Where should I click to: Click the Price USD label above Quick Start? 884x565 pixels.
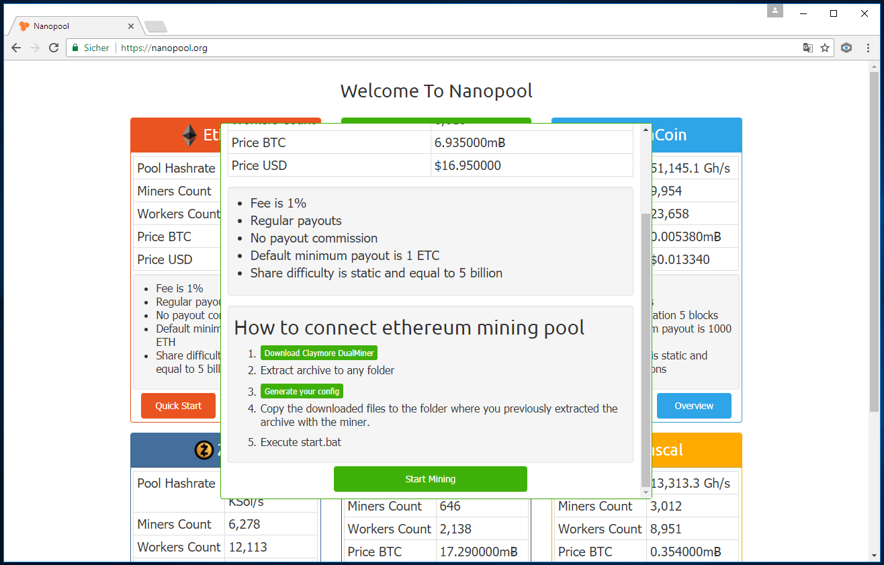(x=165, y=260)
